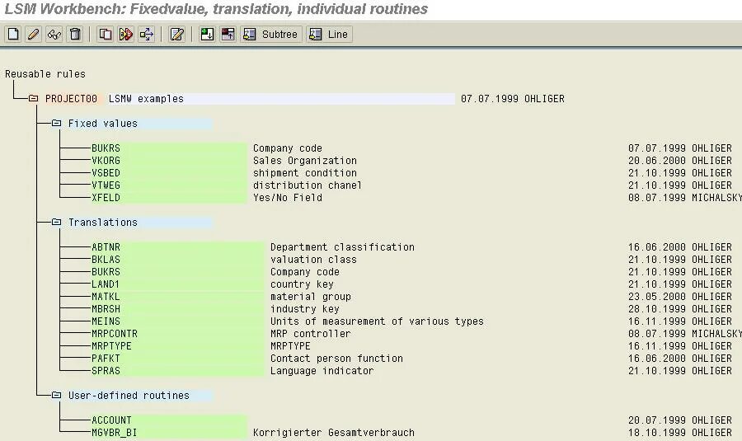Click 'Korrigierter Gesamtverbrauch' description text
The width and height of the screenshot is (742, 441).
(334, 433)
